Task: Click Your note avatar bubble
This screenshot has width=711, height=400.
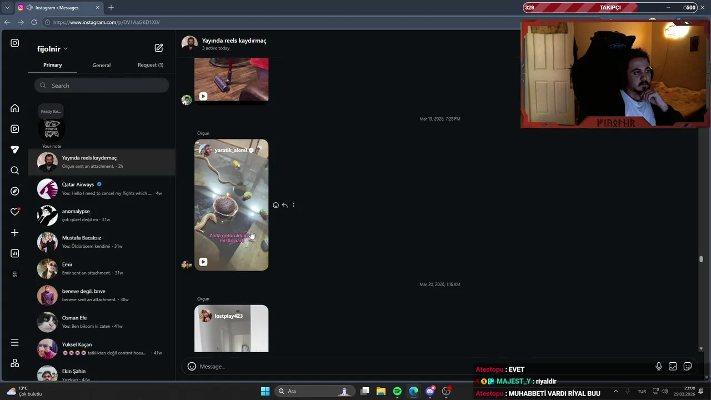Action: point(52,128)
